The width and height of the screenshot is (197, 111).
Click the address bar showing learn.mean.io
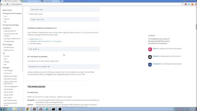[x=95, y=4]
